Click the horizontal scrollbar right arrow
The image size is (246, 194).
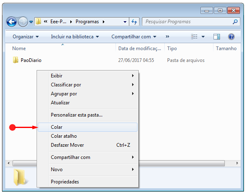(x=237, y=163)
